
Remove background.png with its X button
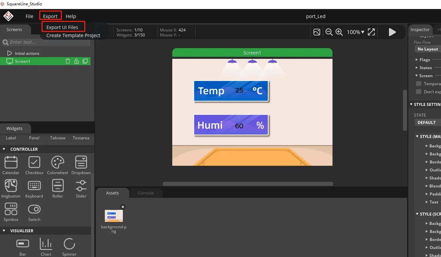(x=123, y=207)
